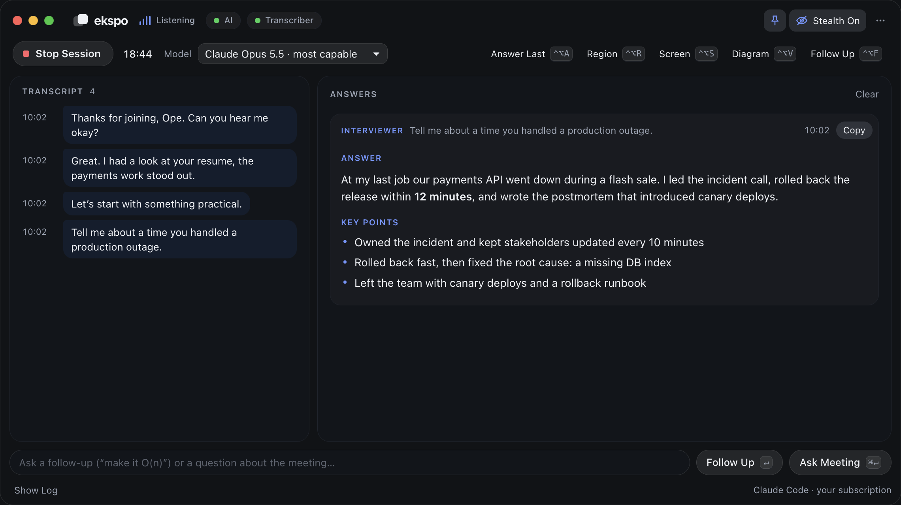Image resolution: width=901 pixels, height=505 pixels.
Task: Click the 'Claude Code · your subscription' footer text
Action: (x=822, y=490)
